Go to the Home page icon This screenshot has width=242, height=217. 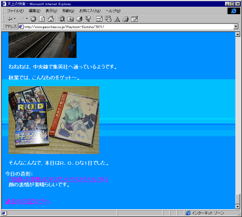click(51, 19)
